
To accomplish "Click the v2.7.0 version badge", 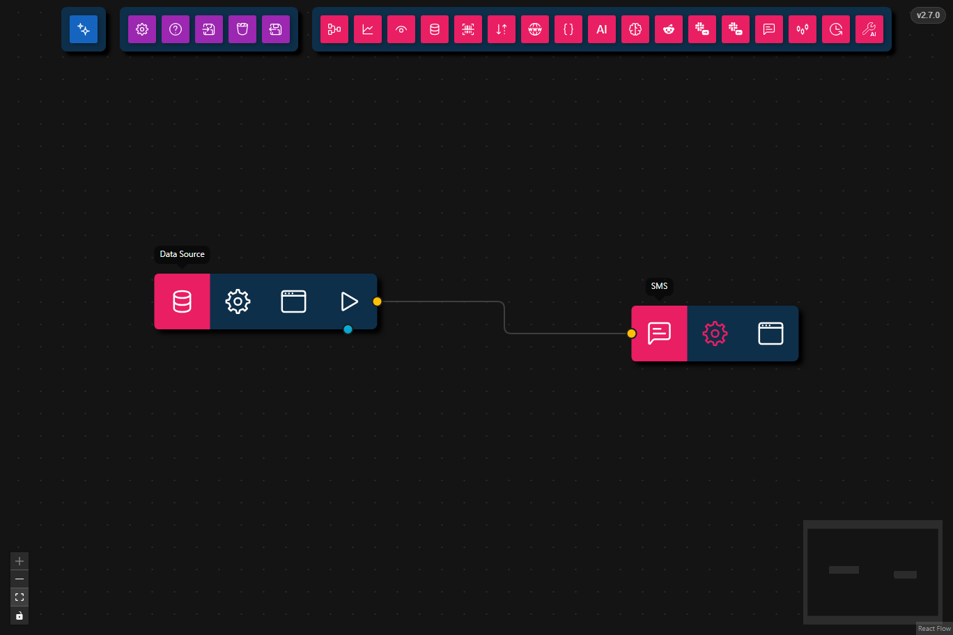I will [x=928, y=15].
